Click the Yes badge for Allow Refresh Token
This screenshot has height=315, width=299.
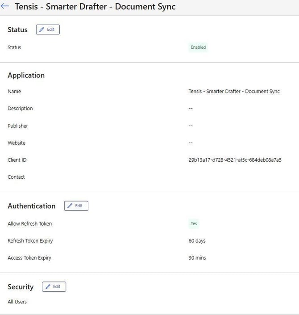tap(194, 224)
